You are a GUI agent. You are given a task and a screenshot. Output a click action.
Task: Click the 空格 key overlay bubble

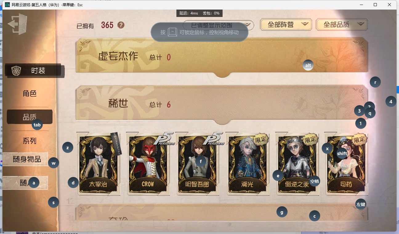314,181
